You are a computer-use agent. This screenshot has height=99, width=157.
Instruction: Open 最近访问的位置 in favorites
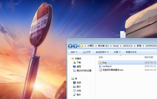click(84, 71)
